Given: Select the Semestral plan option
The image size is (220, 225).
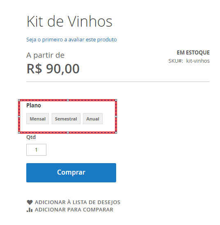Looking at the screenshot, I should point(66,119).
